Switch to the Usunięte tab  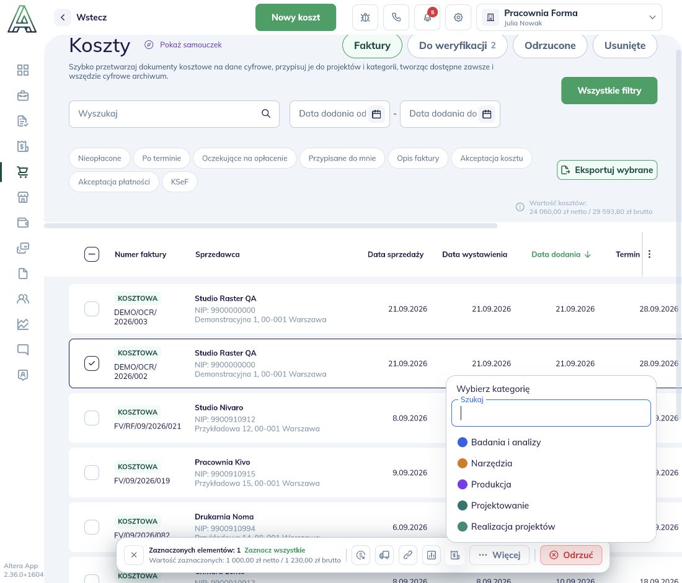pyautogui.click(x=624, y=46)
